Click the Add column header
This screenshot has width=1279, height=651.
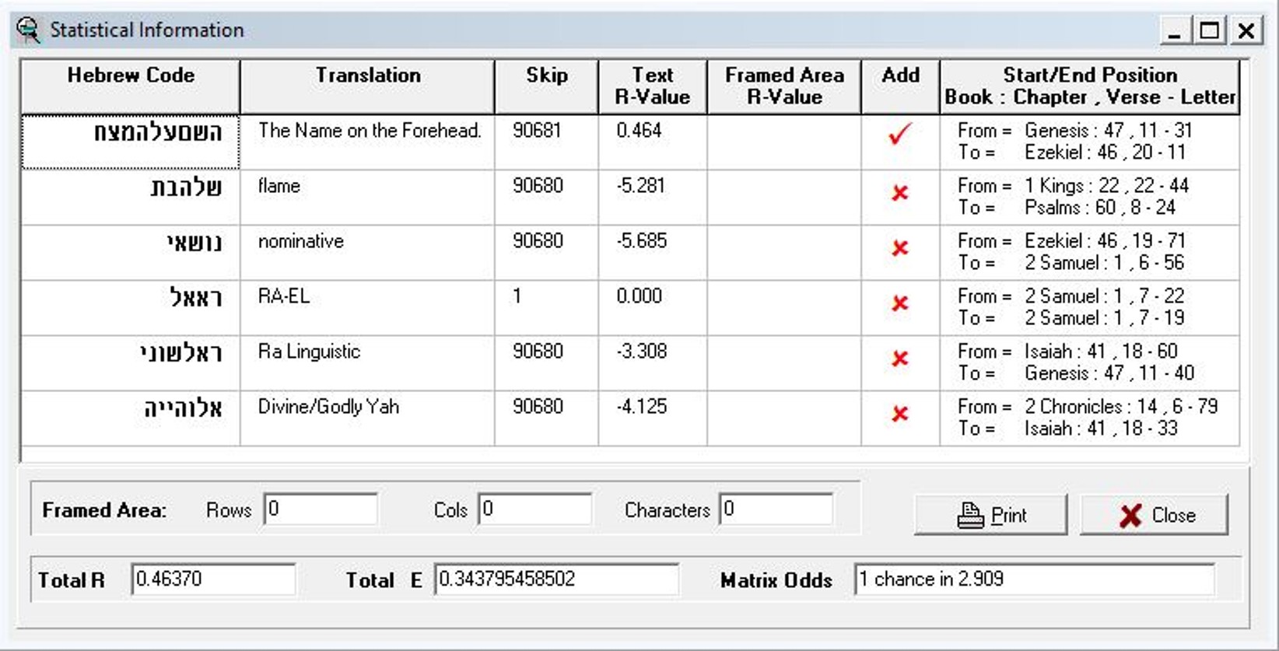(x=901, y=86)
